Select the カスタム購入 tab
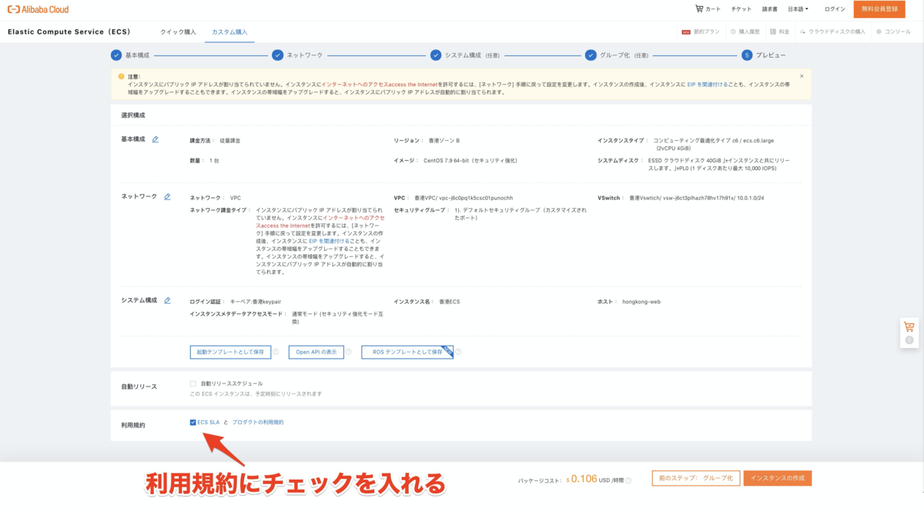Image resolution: width=924 pixels, height=515 pixels. point(229,32)
